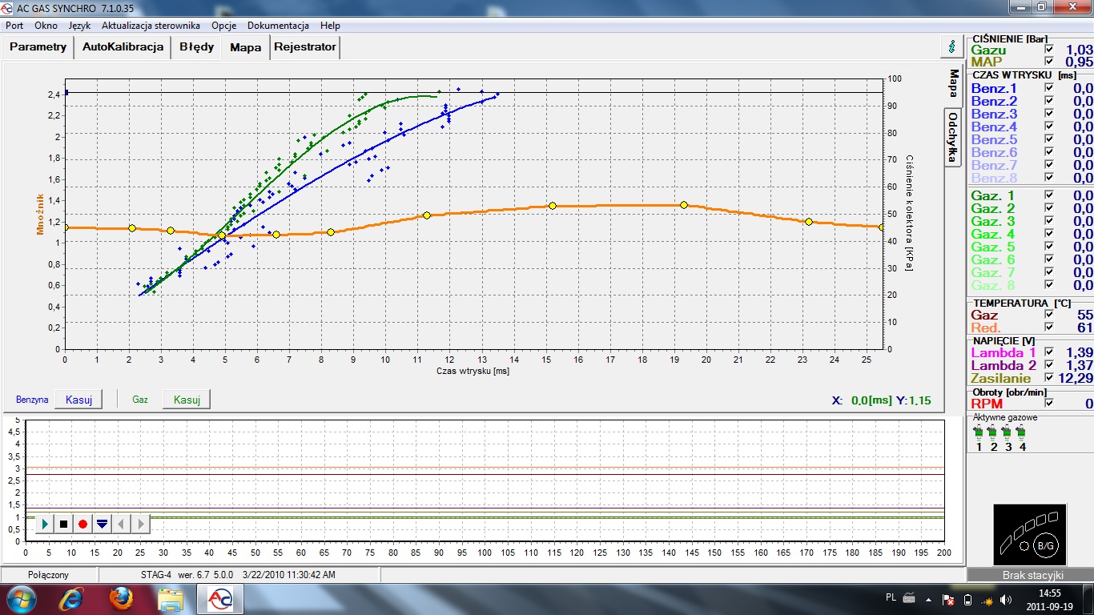The image size is (1094, 615).
Task: Open the Opcje menu
Action: tap(224, 26)
